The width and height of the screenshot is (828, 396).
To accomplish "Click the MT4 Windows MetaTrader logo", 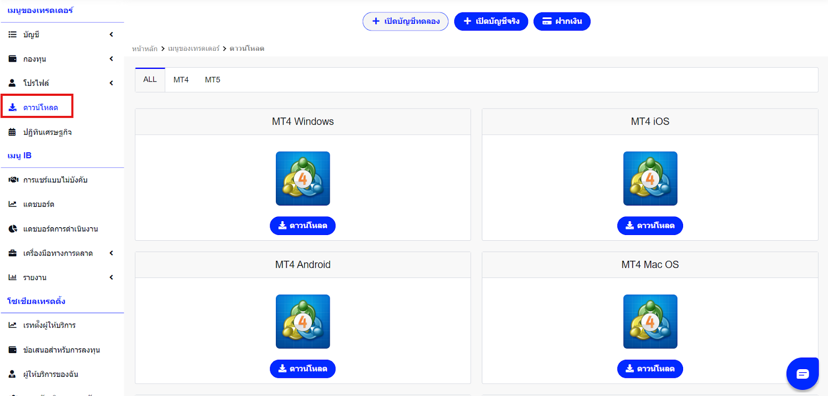I will pos(303,179).
